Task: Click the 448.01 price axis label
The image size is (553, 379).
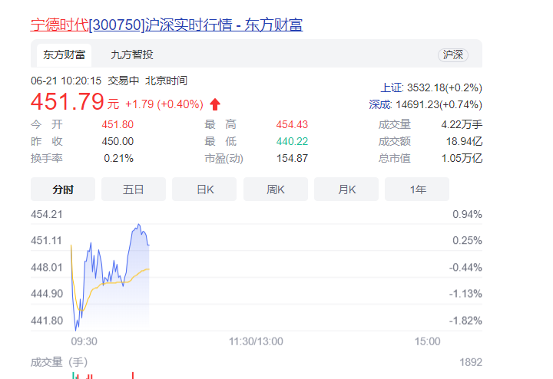Action: pyautogui.click(x=47, y=267)
